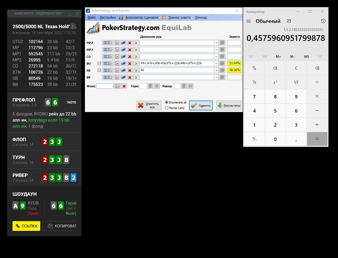The image size is (338, 258).
Task: Open hand range selector for MP2 row
Action: click(x=108, y=43)
